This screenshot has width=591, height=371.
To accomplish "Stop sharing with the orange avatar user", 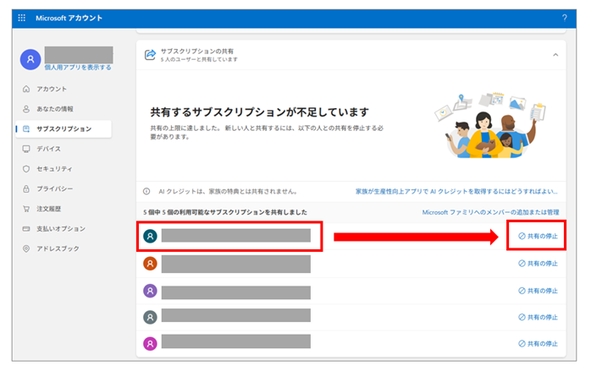I will click(538, 264).
